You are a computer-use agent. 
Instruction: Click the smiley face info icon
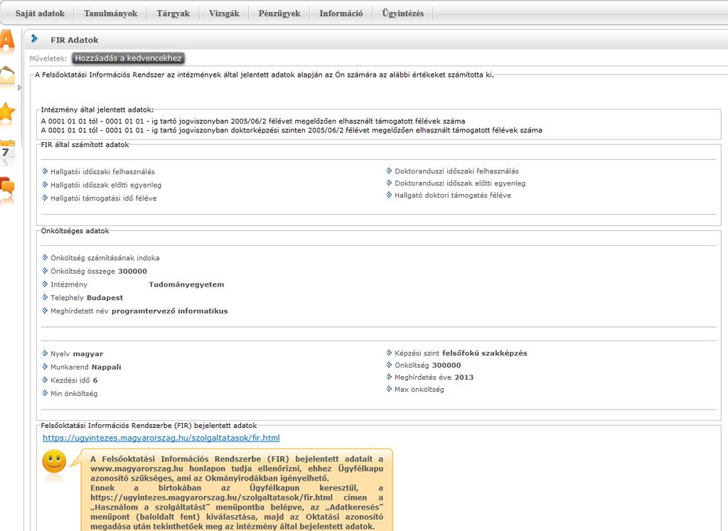54,461
